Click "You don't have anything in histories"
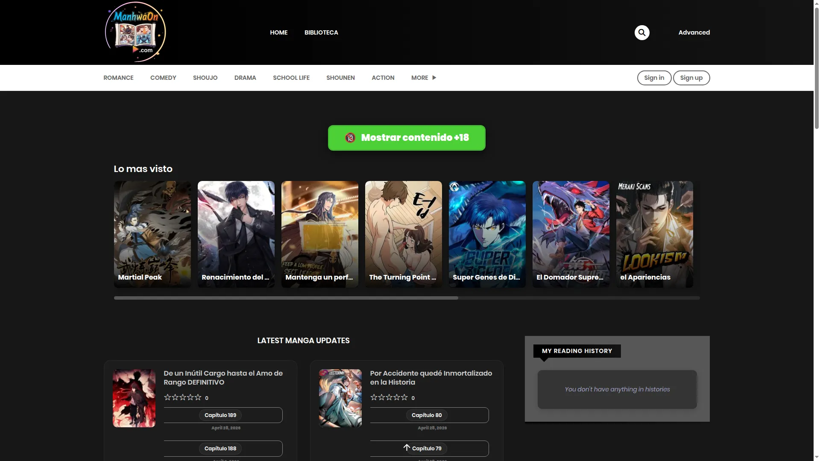The width and height of the screenshot is (820, 461). tap(617, 389)
